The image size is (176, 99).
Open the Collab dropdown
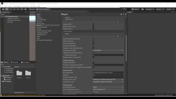136,9
